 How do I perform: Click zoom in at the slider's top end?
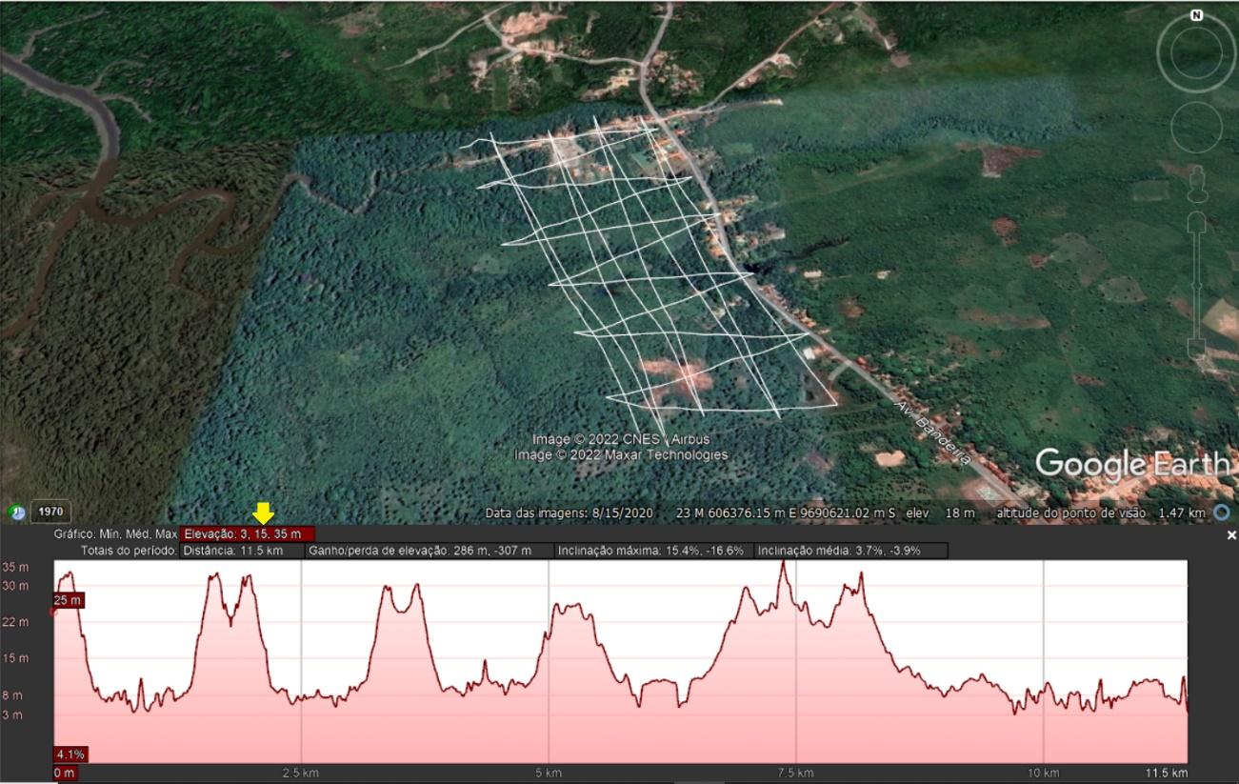pos(1197,221)
